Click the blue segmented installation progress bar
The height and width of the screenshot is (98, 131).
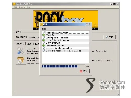[x=63, y=66]
